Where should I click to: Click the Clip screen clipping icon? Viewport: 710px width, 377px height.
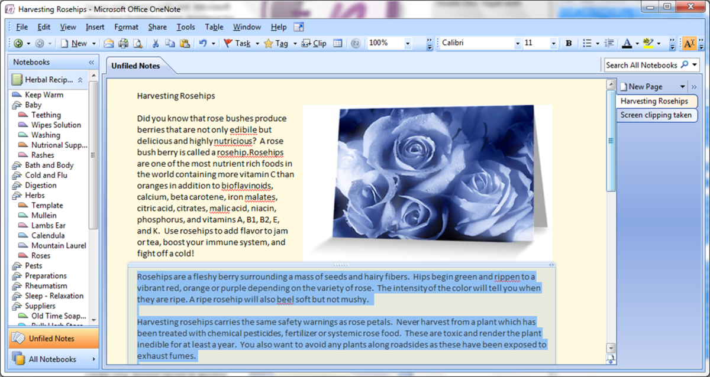pyautogui.click(x=305, y=43)
